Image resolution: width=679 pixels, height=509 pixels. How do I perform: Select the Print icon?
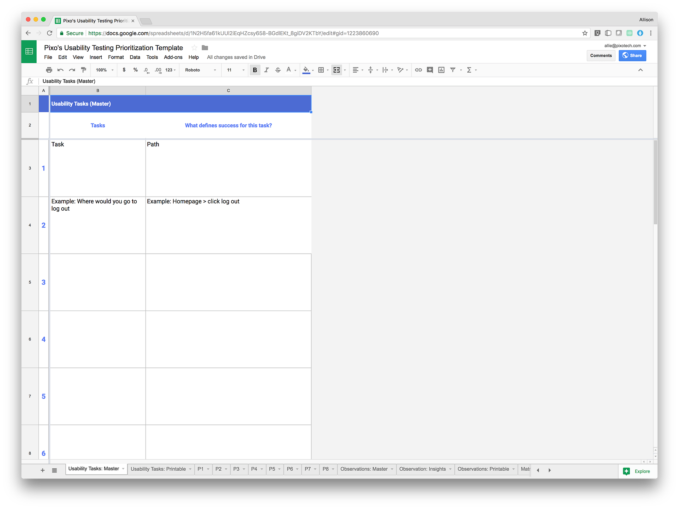coord(49,70)
